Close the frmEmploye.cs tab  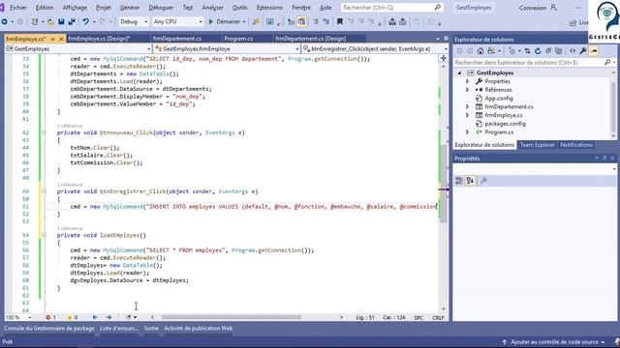point(61,39)
